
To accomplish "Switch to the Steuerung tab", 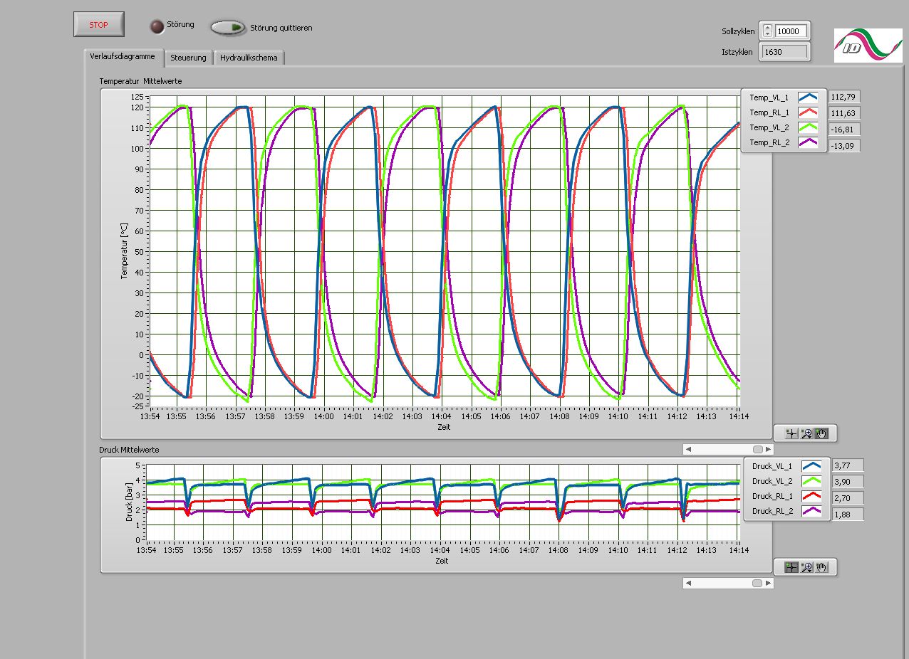I will pos(189,58).
